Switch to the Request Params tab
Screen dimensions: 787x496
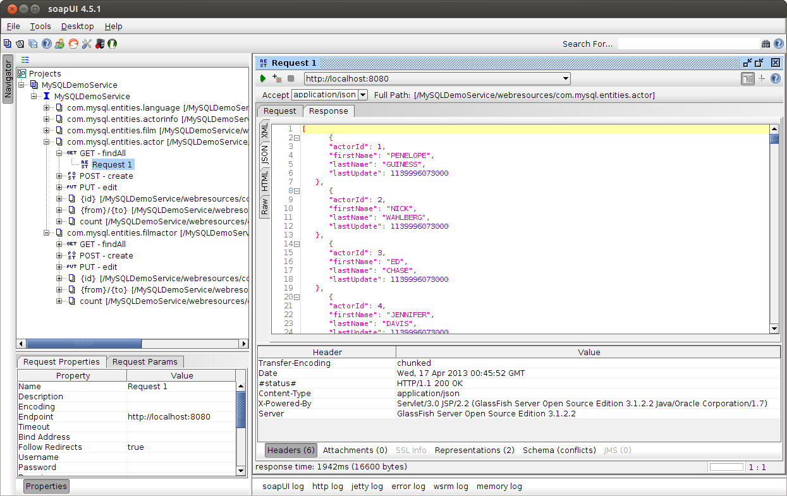145,362
